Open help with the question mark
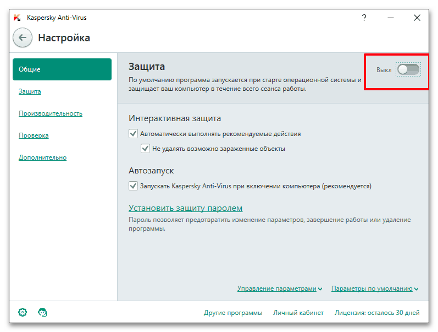The width and height of the screenshot is (438, 332). (x=364, y=18)
